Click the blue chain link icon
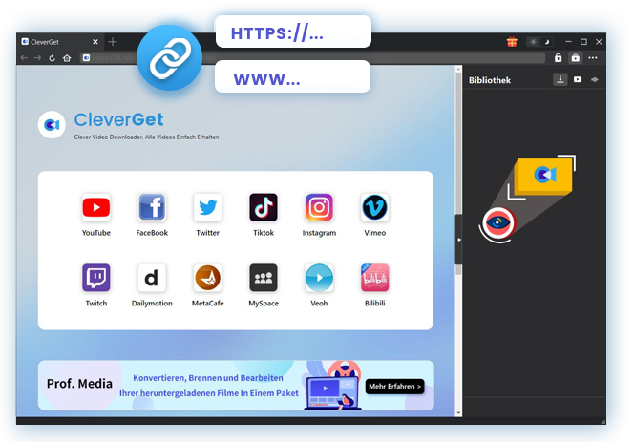The height and width of the screenshot is (442, 634). 170,58
